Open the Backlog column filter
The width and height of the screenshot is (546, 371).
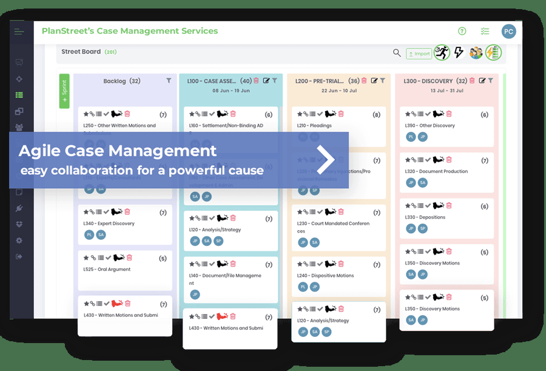point(169,81)
